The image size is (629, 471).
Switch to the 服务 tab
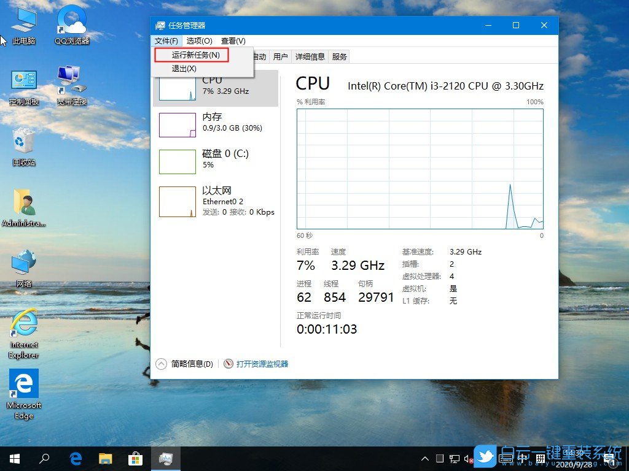(x=338, y=56)
